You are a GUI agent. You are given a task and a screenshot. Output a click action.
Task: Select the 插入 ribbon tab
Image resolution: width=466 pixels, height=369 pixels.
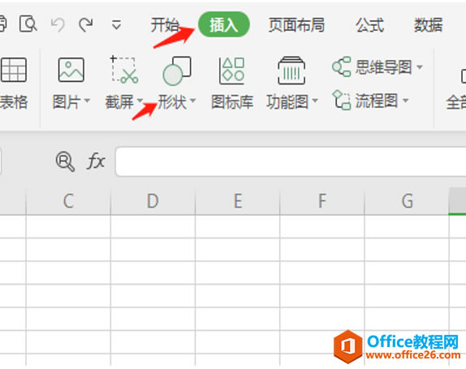(224, 24)
